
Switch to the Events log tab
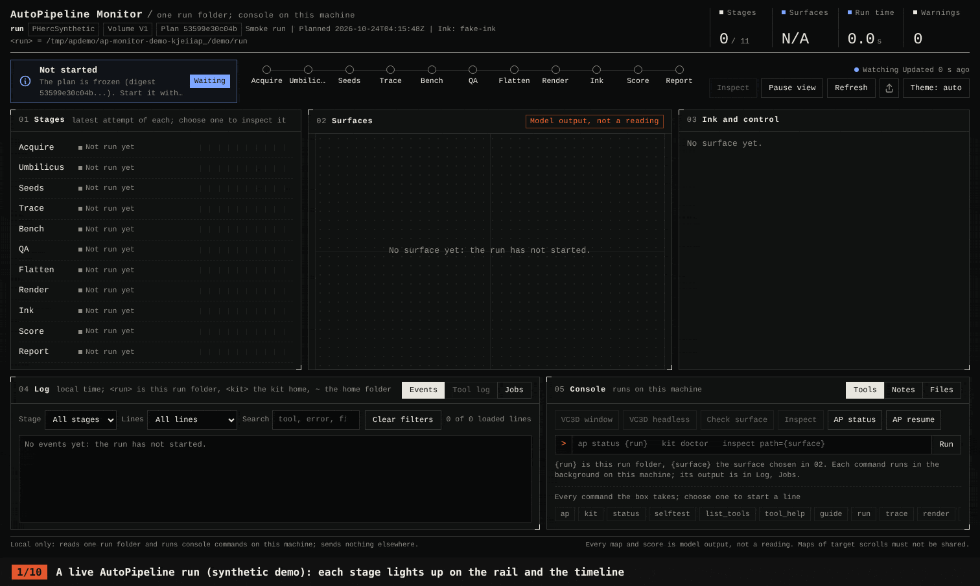423,390
